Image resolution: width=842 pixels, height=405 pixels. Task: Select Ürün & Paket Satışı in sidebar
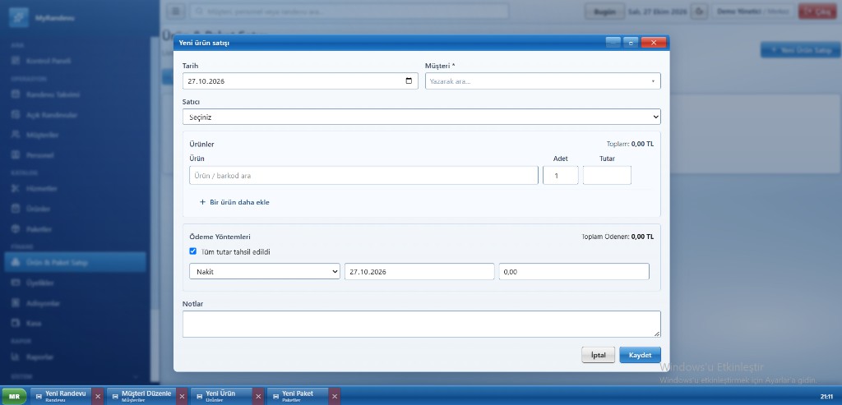(75, 262)
